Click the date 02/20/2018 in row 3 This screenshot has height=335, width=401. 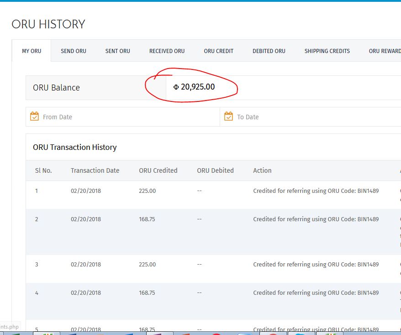86,264
